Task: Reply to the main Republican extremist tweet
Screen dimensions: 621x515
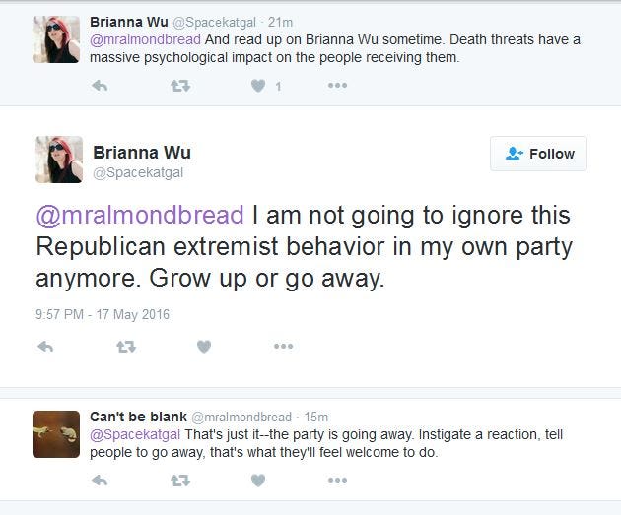Action: coord(45,347)
